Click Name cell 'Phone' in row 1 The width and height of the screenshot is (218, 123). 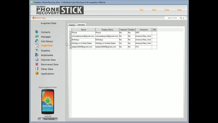point(83,33)
